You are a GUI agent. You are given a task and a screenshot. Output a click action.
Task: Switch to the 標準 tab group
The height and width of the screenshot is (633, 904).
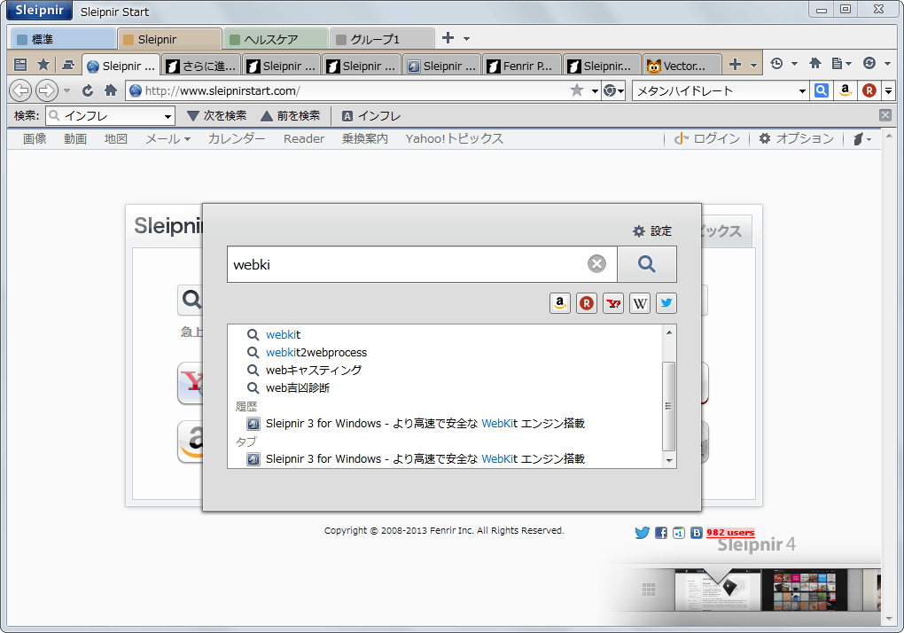tap(63, 39)
